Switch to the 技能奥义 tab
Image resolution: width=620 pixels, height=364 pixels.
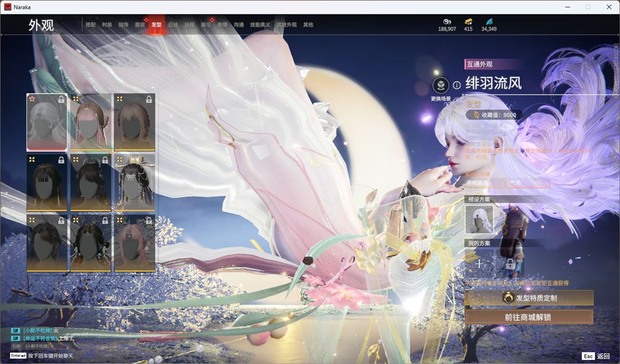[x=260, y=25]
